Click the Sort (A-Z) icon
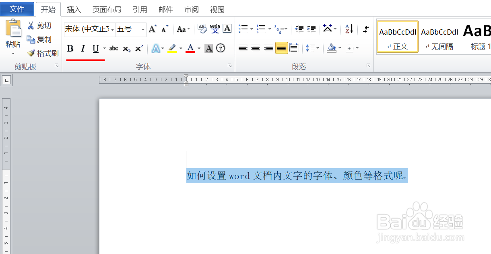 tap(349, 29)
